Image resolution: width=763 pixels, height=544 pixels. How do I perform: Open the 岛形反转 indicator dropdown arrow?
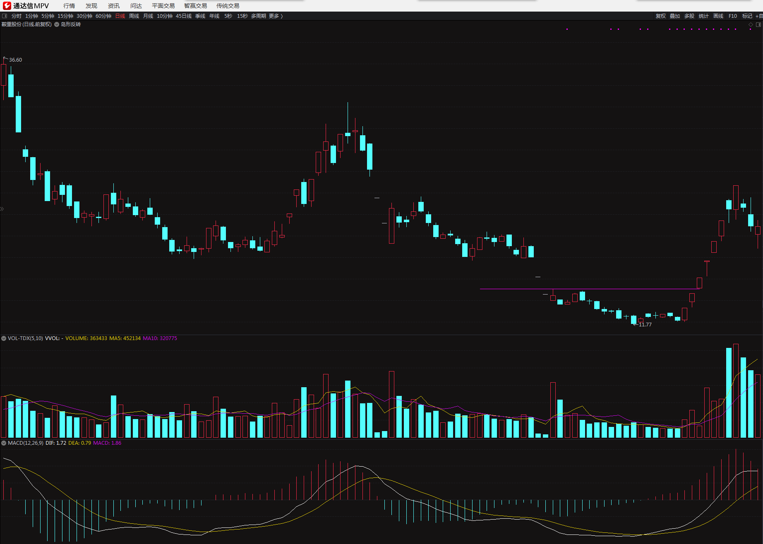57,24
